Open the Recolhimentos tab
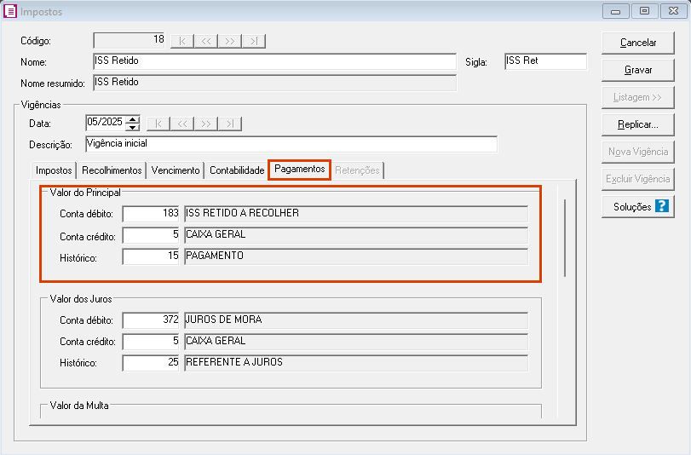This screenshot has width=691, height=455. pyautogui.click(x=112, y=170)
